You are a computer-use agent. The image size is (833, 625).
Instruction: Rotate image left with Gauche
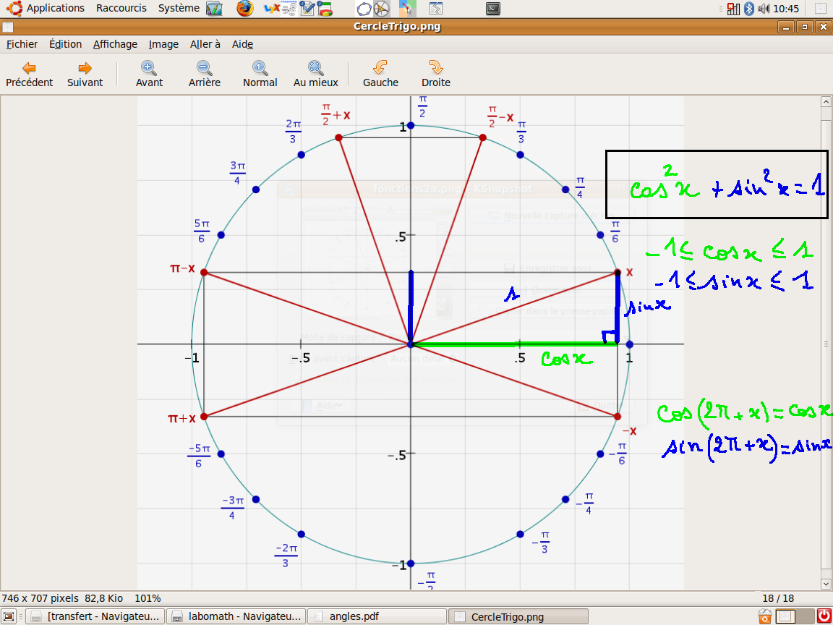coord(380,74)
